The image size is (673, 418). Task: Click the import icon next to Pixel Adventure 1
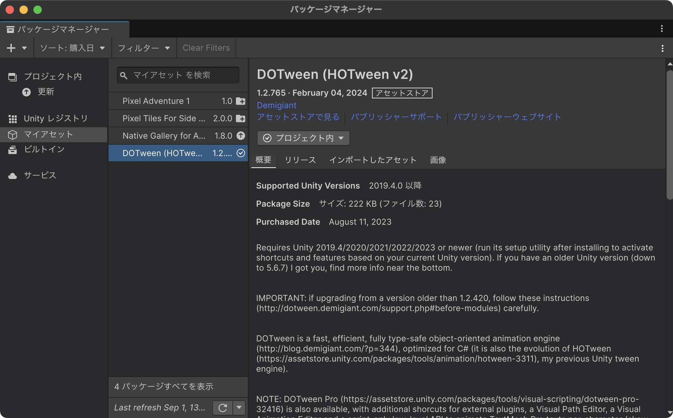coord(240,101)
